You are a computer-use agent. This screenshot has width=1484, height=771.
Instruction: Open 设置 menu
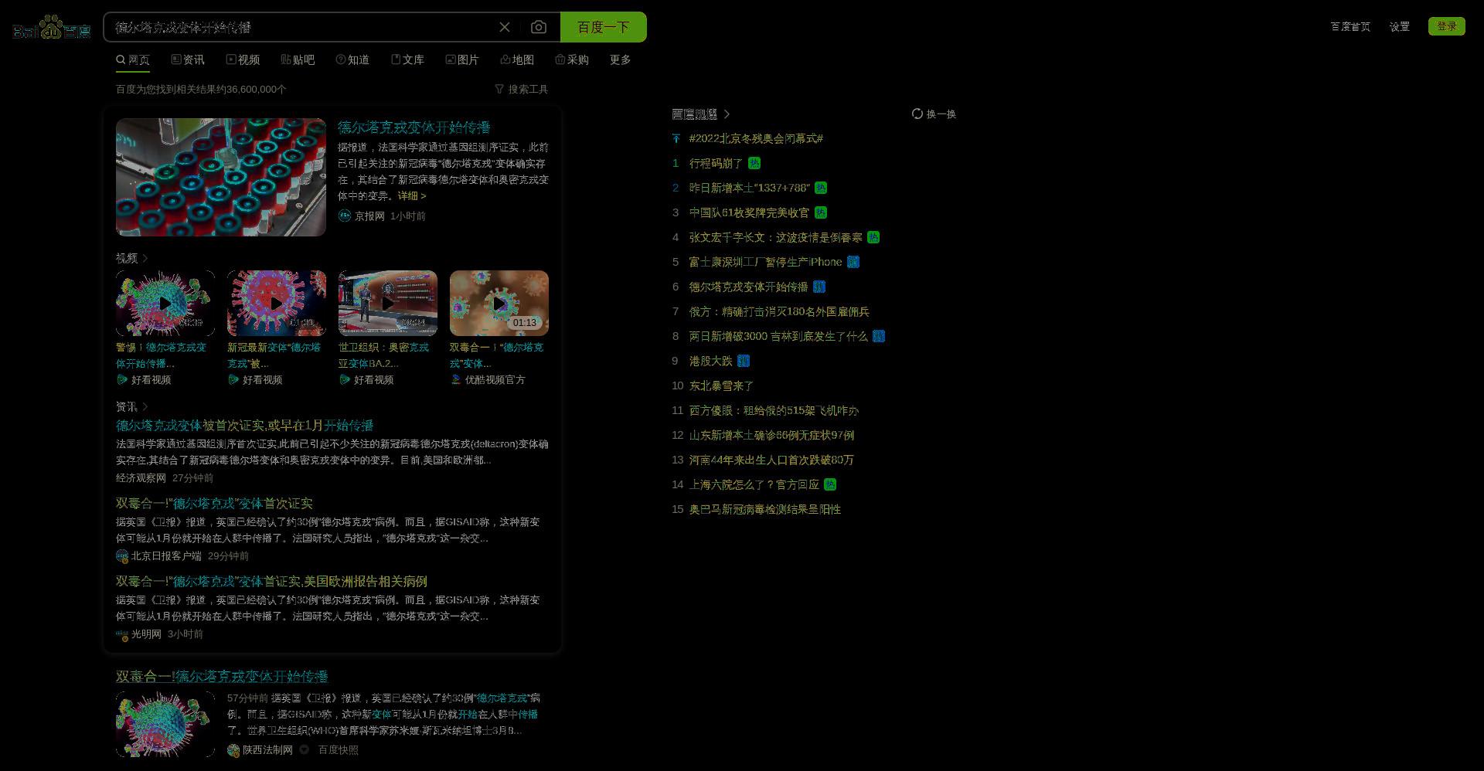1400,26
